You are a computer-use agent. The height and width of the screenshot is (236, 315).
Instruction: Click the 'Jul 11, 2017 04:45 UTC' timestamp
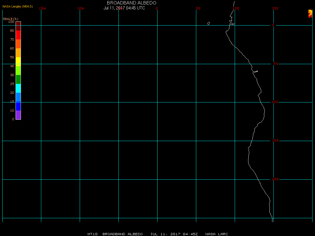coord(124,8)
